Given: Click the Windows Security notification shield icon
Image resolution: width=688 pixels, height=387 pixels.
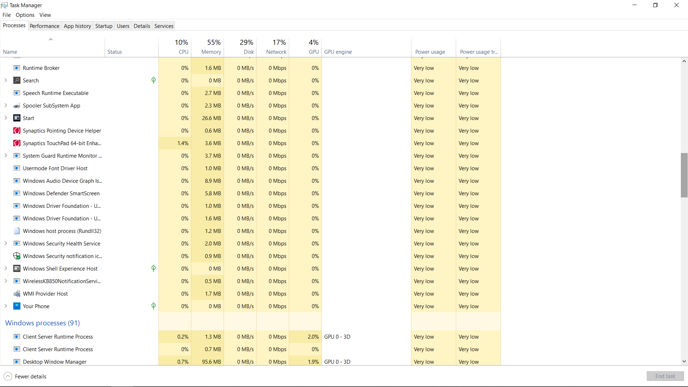Looking at the screenshot, I should (17, 256).
